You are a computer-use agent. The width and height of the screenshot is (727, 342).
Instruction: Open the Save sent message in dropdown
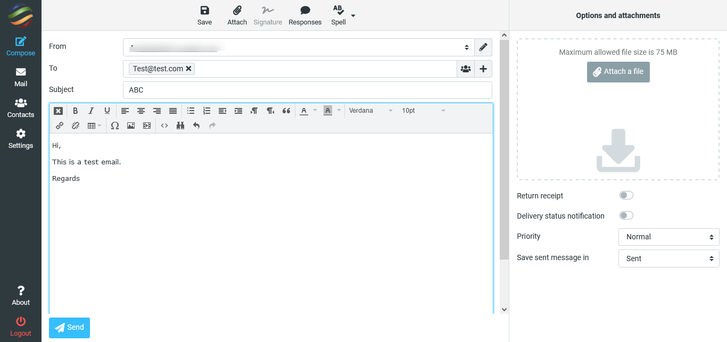[668, 258]
